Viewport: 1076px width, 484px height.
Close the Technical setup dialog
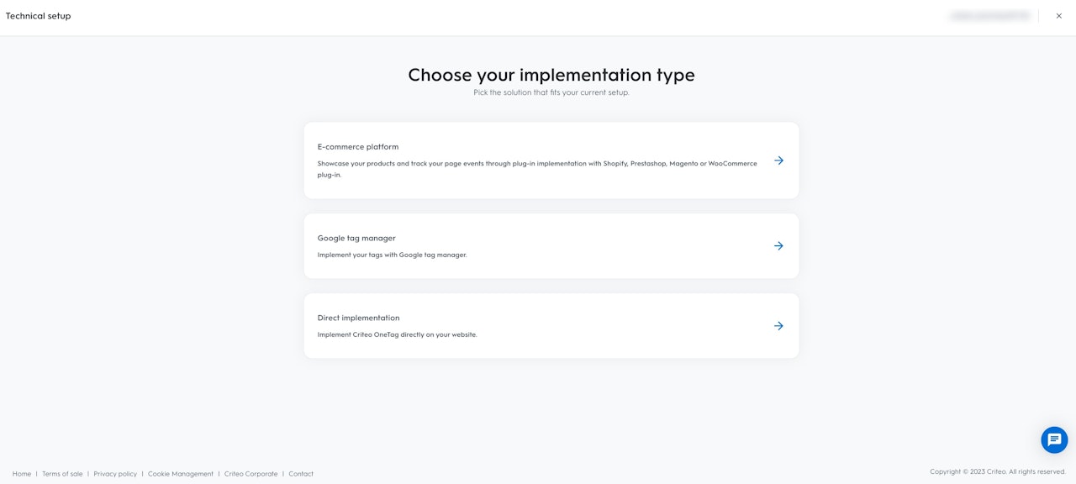click(x=1058, y=16)
